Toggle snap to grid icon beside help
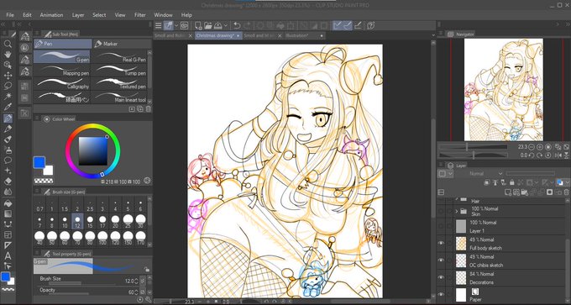 pos(358,25)
